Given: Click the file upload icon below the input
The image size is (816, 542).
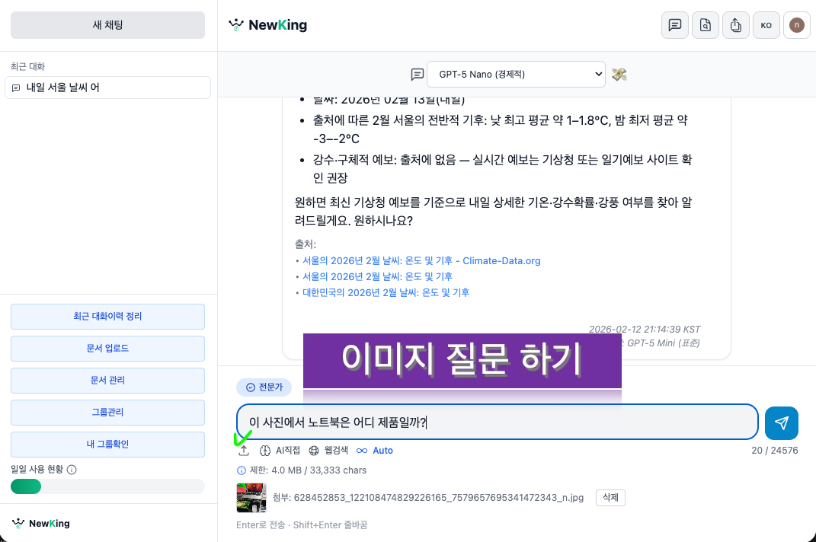Looking at the screenshot, I should click(x=245, y=450).
